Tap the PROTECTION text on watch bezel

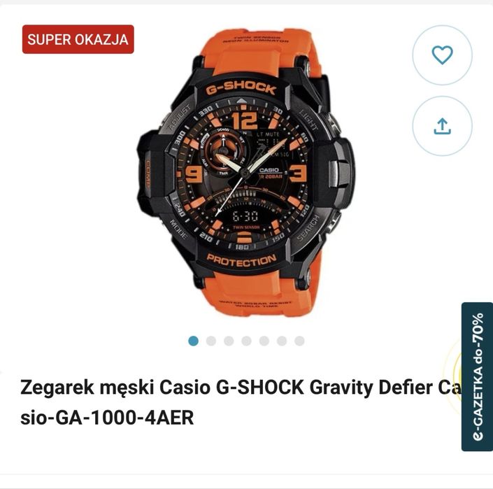[241, 260]
